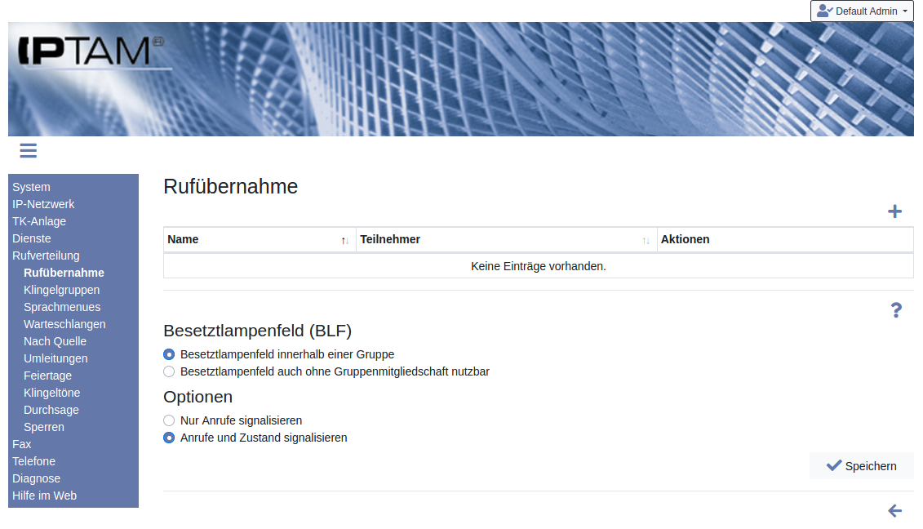Select Besetztlampenfeld auch ohne Gruppenmitgliedschaft nutzbar

pyautogui.click(x=169, y=371)
